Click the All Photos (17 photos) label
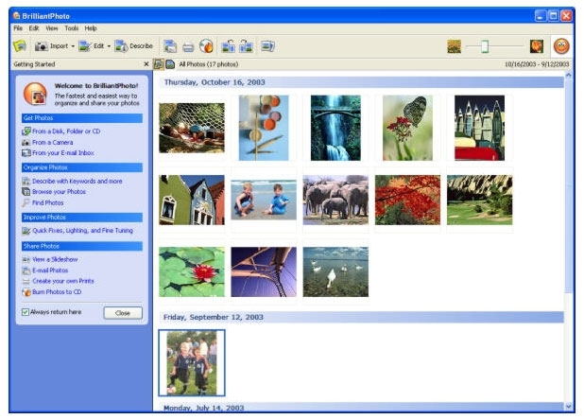 point(209,64)
